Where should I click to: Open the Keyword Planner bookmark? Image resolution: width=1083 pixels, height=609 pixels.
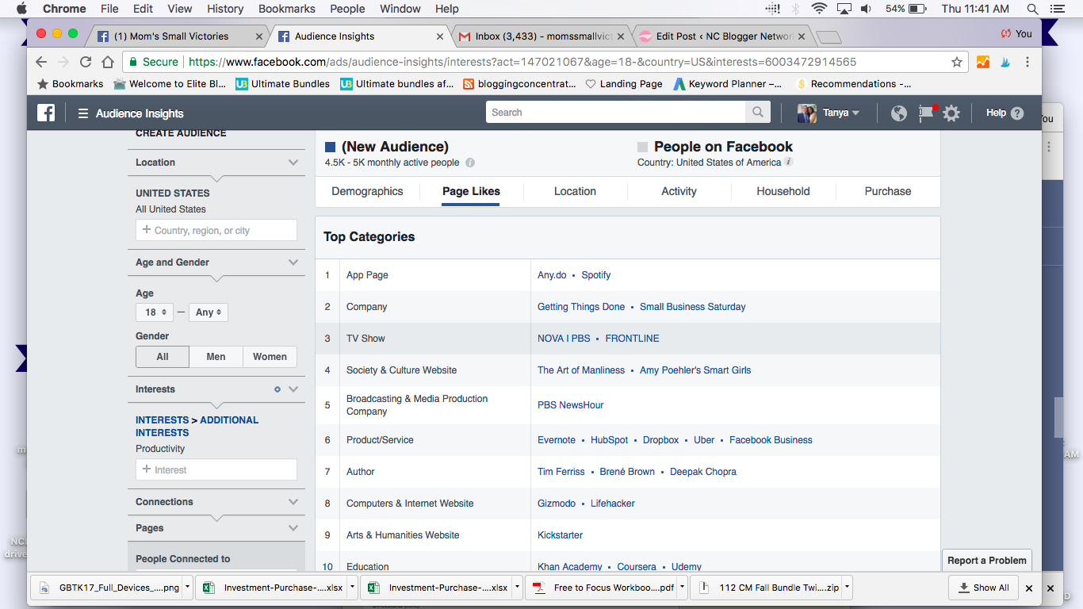coord(727,84)
